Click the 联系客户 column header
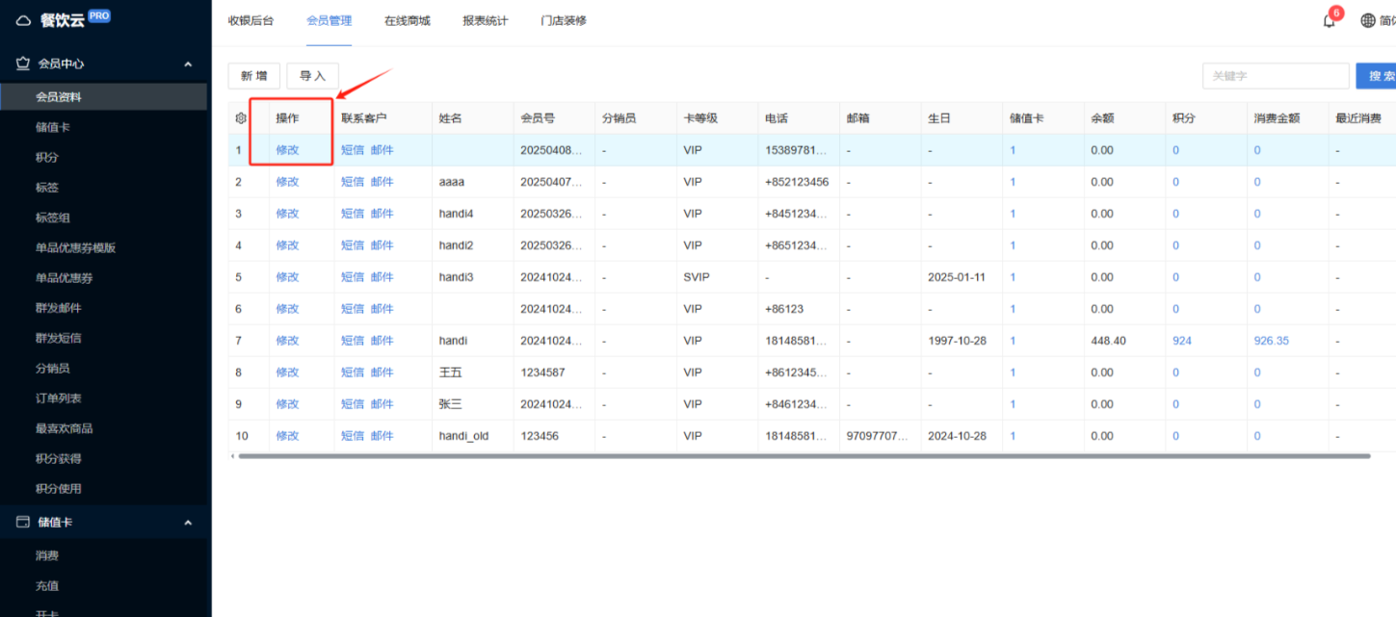 (364, 118)
